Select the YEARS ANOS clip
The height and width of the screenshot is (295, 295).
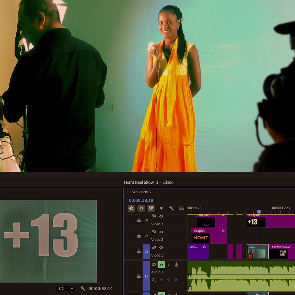coord(282,251)
